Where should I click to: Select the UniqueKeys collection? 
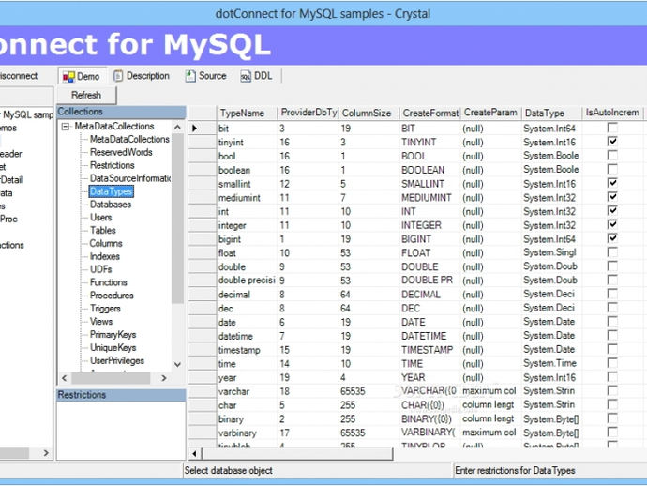113,348
